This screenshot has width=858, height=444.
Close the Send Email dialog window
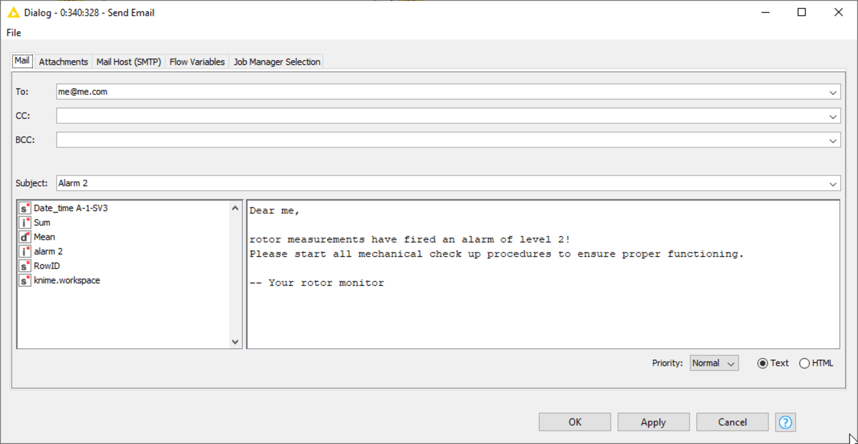(838, 12)
